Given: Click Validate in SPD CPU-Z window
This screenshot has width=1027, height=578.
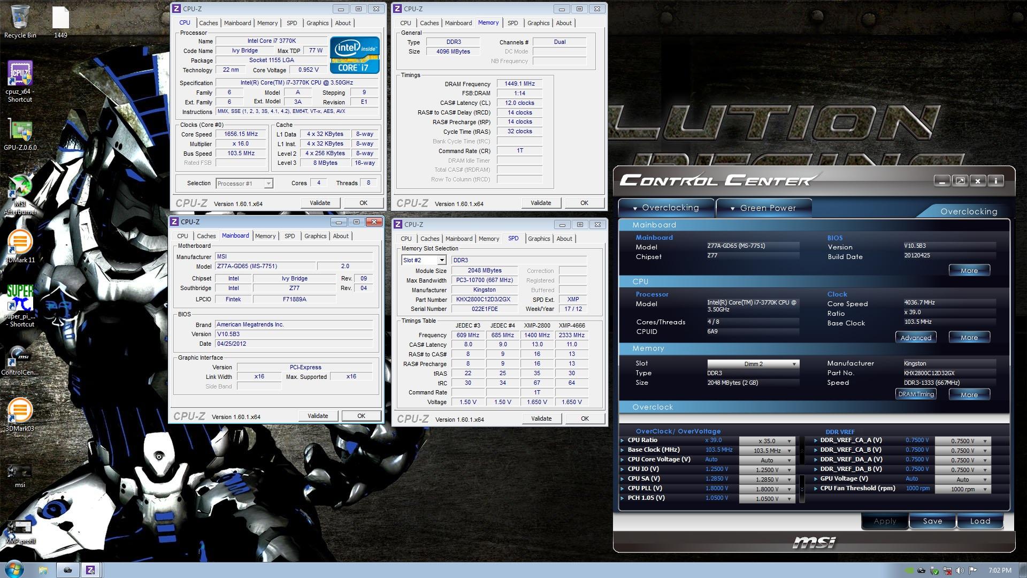Looking at the screenshot, I should click(541, 419).
